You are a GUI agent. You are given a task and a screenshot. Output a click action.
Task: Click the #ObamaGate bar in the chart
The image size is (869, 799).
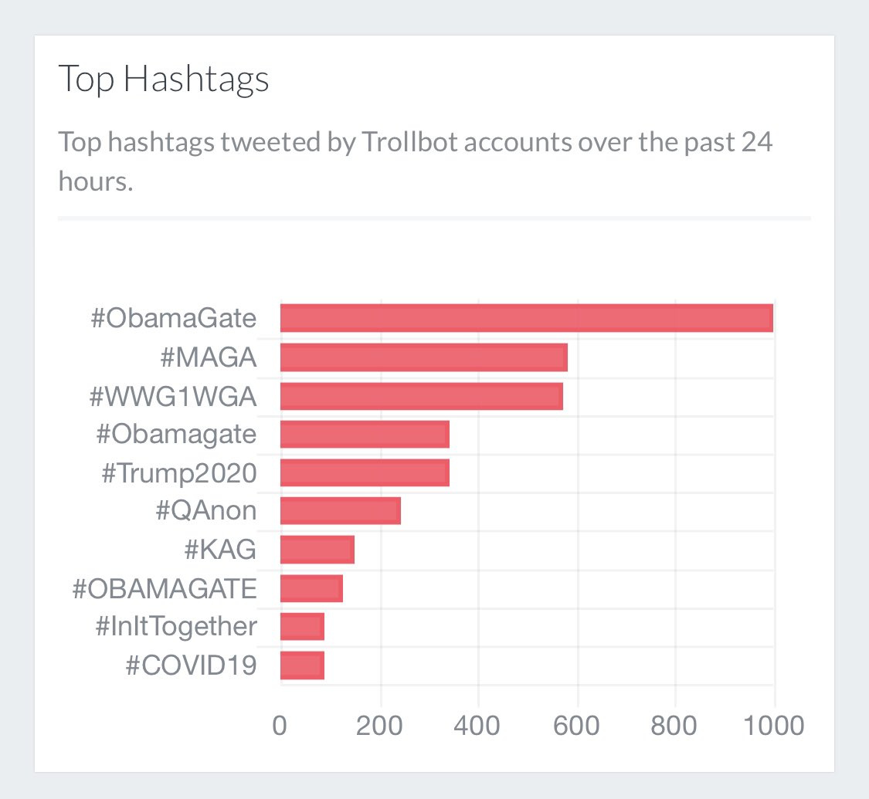pyautogui.click(x=526, y=318)
